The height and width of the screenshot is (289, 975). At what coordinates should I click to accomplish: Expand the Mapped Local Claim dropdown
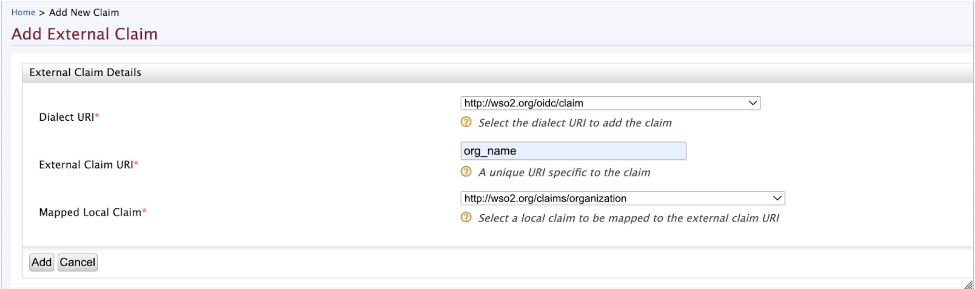coord(622,198)
